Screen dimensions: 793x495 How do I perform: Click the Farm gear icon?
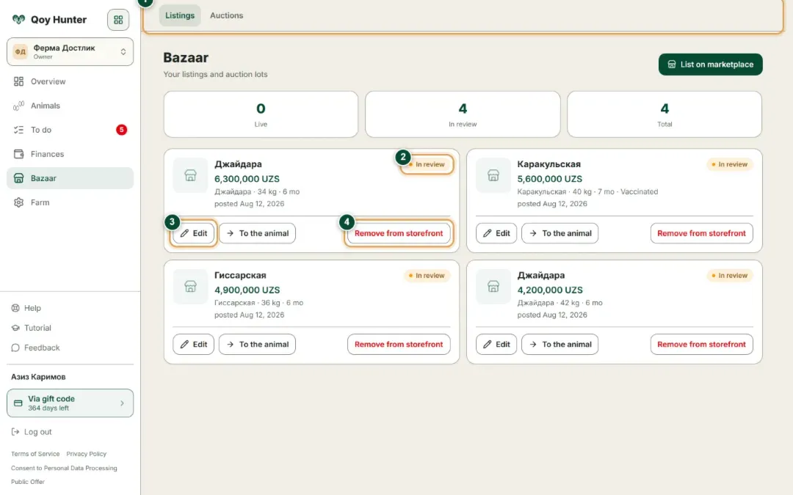(18, 202)
